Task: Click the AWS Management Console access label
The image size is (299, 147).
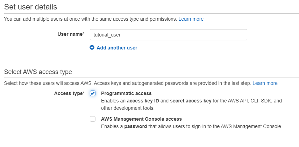Action: coord(141,119)
